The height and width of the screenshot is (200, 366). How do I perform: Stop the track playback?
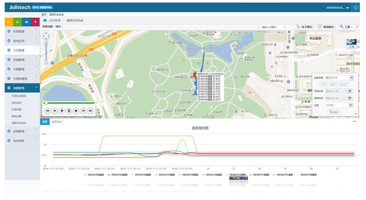tap(76, 111)
